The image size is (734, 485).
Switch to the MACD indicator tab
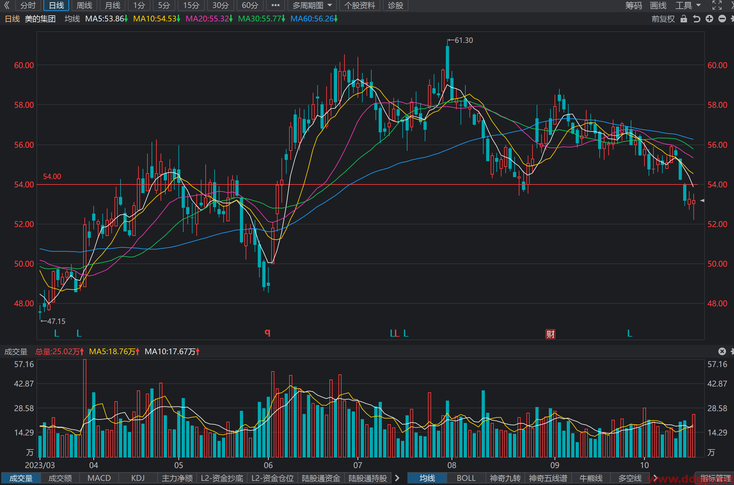pos(99,478)
